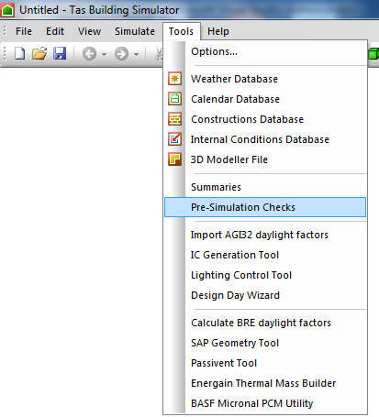
Task: Open the File menu
Action: [24, 31]
